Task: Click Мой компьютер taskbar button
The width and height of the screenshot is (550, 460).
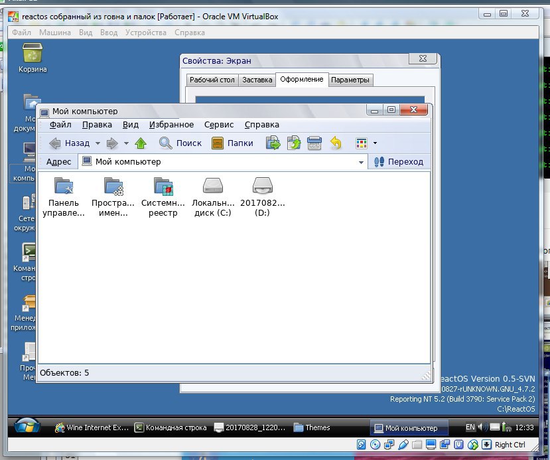Action: click(x=409, y=427)
